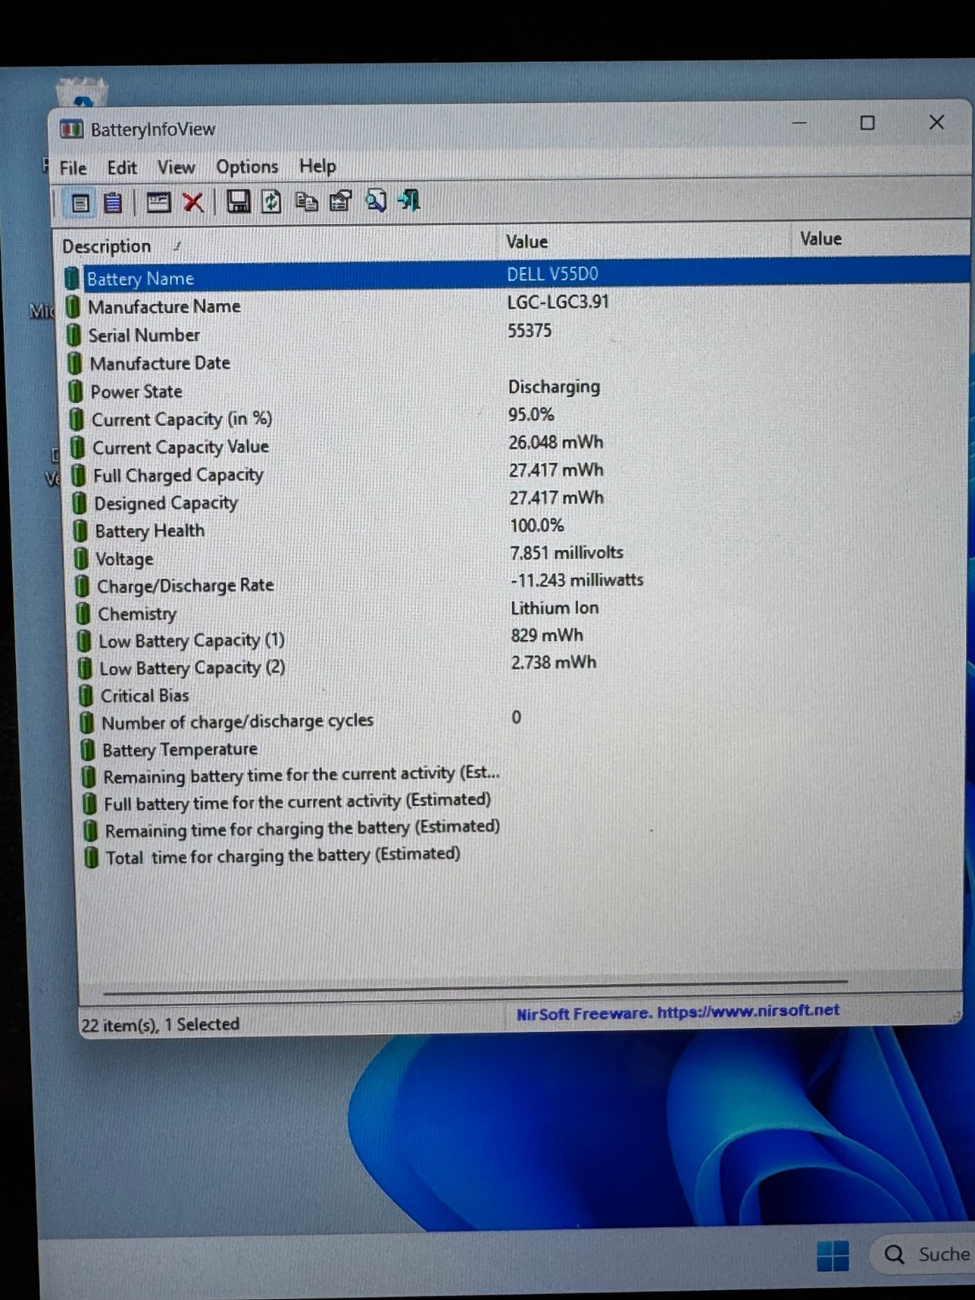
Task: Click the Add Log Line toolbar icon
Action: [x=158, y=202]
